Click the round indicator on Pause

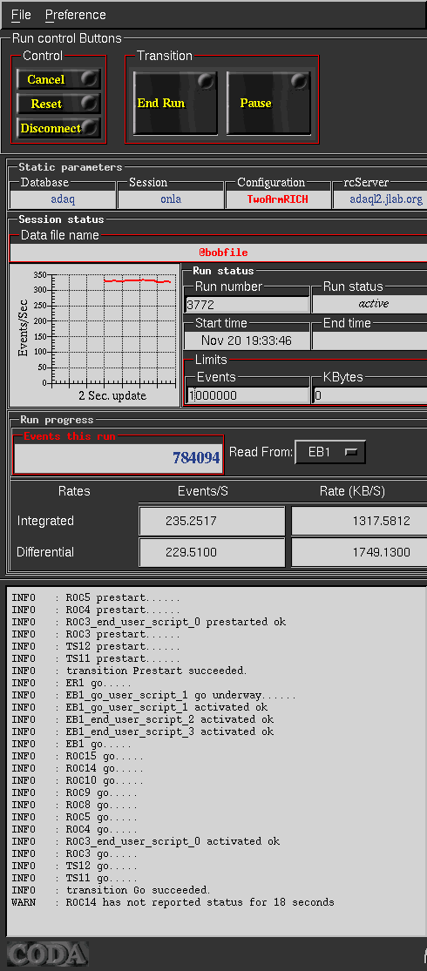pyautogui.click(x=299, y=82)
